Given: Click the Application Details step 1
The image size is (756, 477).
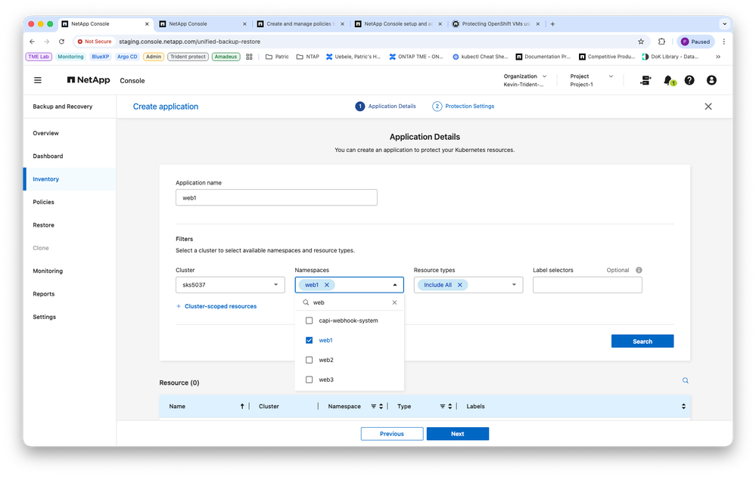Looking at the screenshot, I should 386,106.
